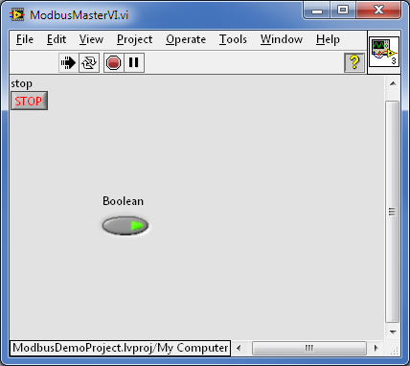
Task: Click the 'Boolean' control label
Action: 123,201
